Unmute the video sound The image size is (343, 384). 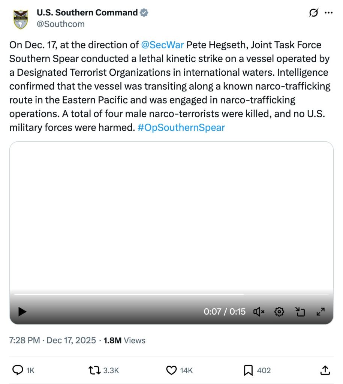pos(259,311)
